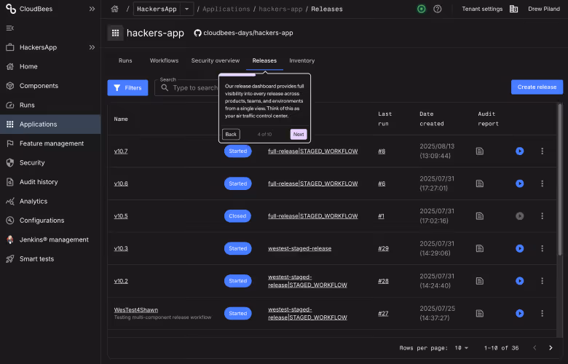
Task: Run the v10.6 release
Action: pos(519,183)
